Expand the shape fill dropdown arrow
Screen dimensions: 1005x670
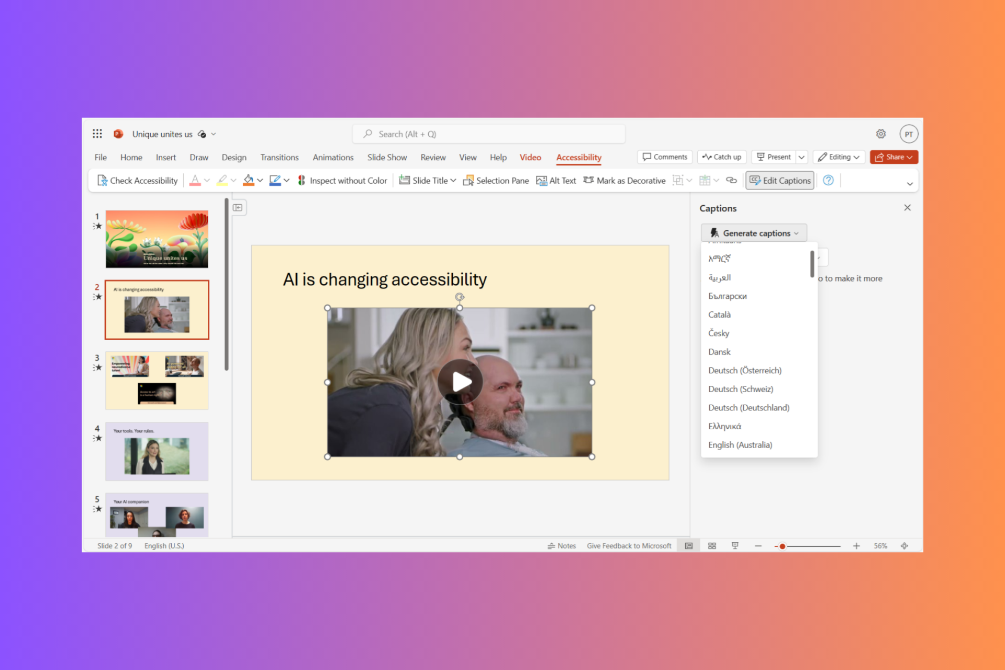(x=260, y=181)
